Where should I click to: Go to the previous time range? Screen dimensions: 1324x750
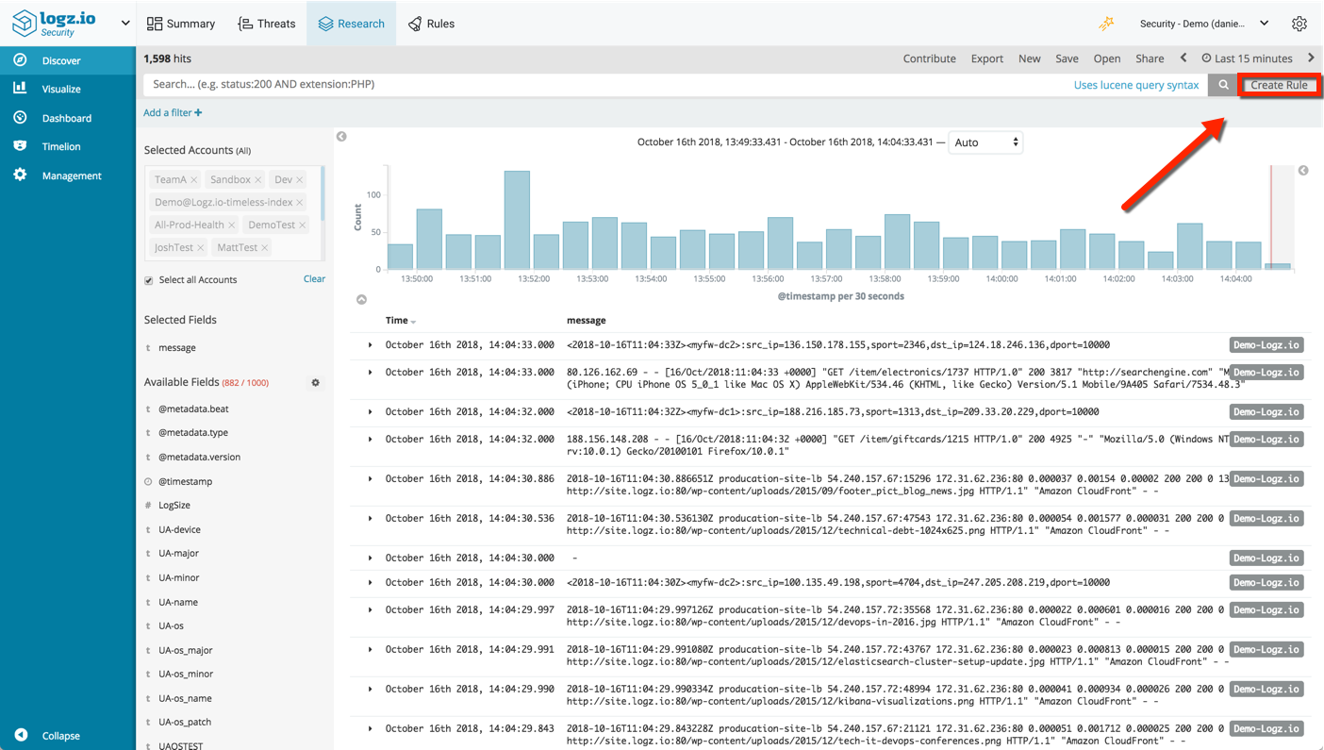click(x=1183, y=58)
